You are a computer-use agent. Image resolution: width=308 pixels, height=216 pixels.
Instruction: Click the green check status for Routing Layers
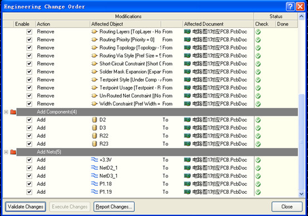click(x=258, y=32)
